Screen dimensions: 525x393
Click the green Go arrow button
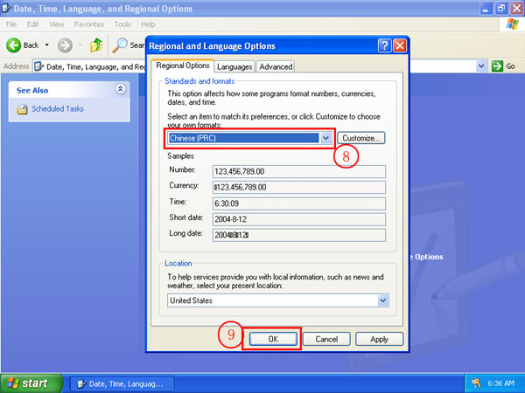pos(498,65)
